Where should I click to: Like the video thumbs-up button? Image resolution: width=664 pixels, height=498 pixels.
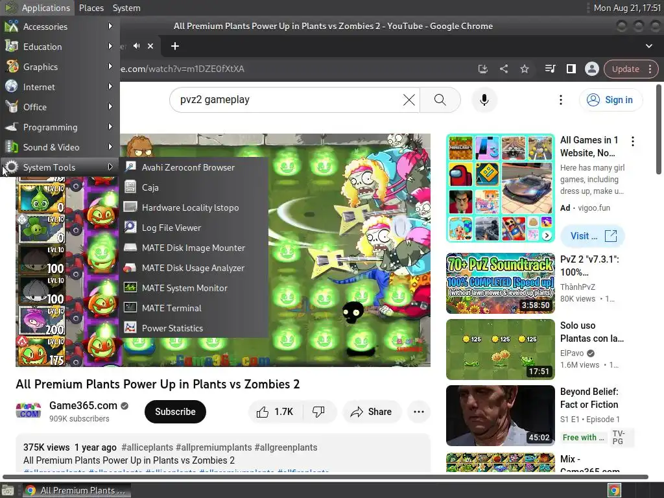(x=275, y=412)
